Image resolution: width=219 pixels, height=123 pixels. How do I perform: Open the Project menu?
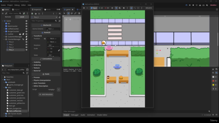point(10,5)
